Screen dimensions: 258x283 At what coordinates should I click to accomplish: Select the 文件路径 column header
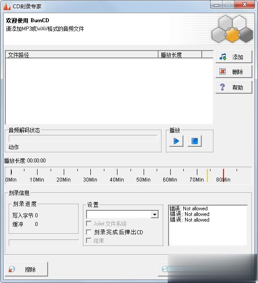[x=82, y=55]
